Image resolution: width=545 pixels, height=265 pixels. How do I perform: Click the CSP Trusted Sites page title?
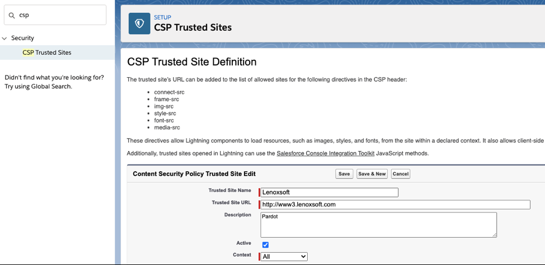193,27
